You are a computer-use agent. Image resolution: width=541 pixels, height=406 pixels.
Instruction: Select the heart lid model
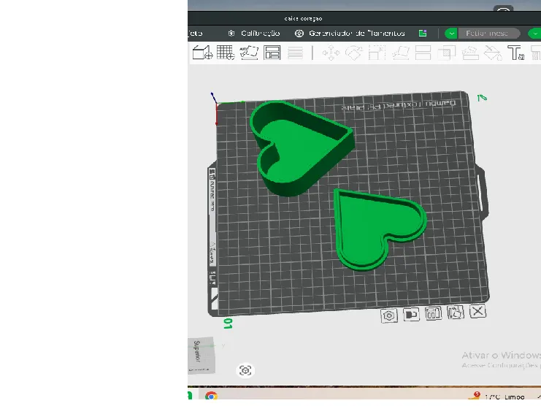(380, 229)
